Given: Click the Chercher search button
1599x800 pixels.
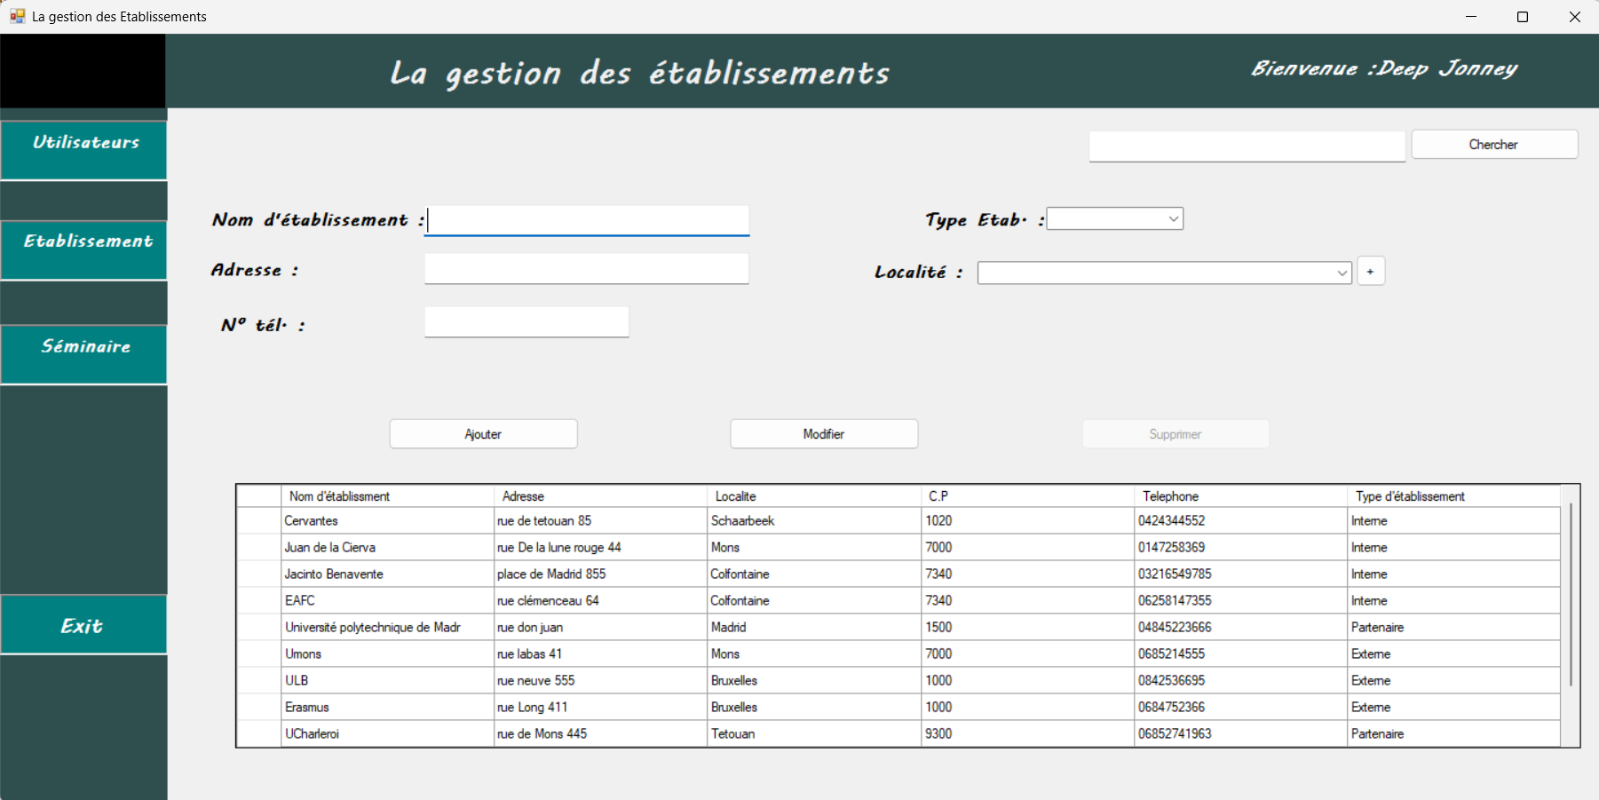Looking at the screenshot, I should click(x=1494, y=144).
